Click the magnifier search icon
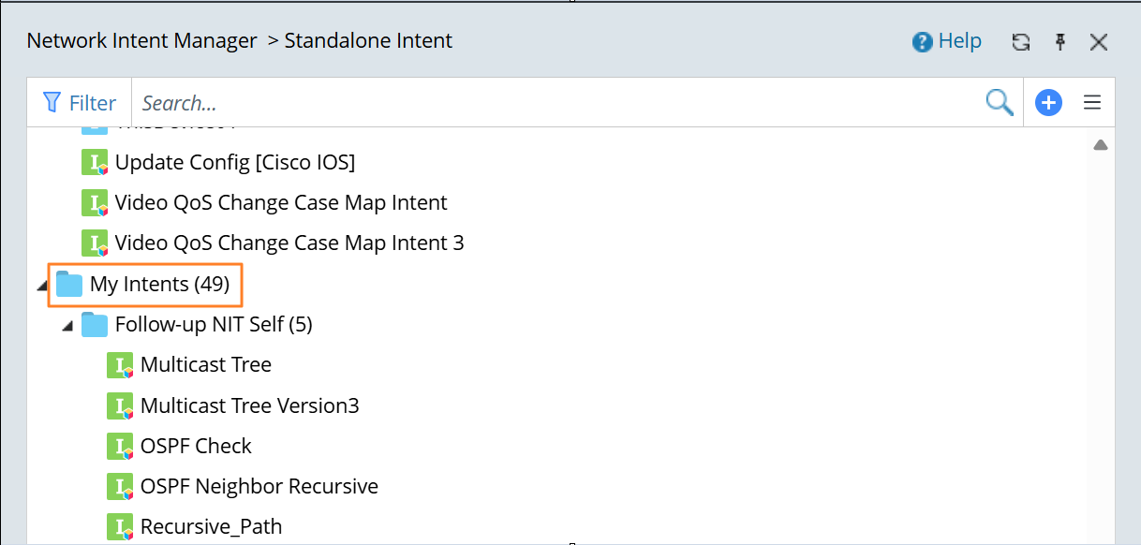 pos(1000,103)
